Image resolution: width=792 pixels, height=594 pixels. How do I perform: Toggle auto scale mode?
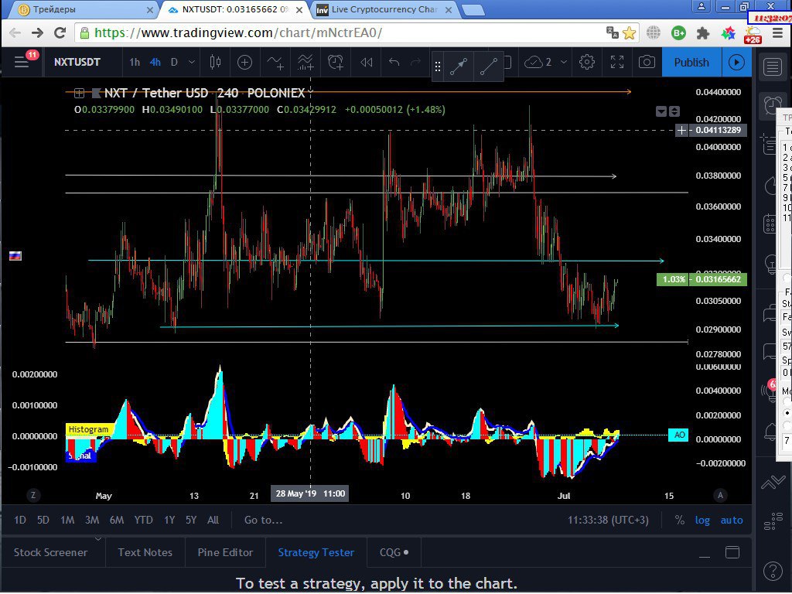tap(732, 520)
